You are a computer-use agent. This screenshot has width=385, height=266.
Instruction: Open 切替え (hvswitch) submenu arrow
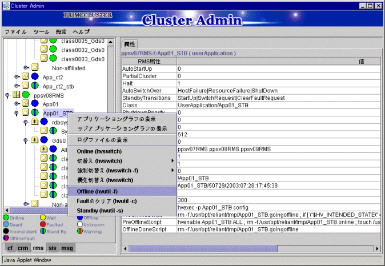pyautogui.click(x=173, y=161)
